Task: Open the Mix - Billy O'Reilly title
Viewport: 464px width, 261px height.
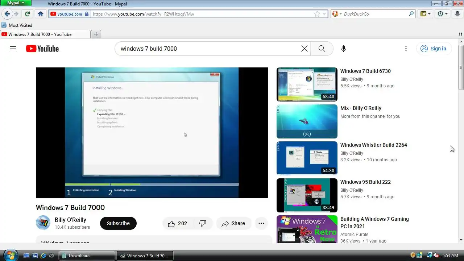Action: pyautogui.click(x=361, y=108)
